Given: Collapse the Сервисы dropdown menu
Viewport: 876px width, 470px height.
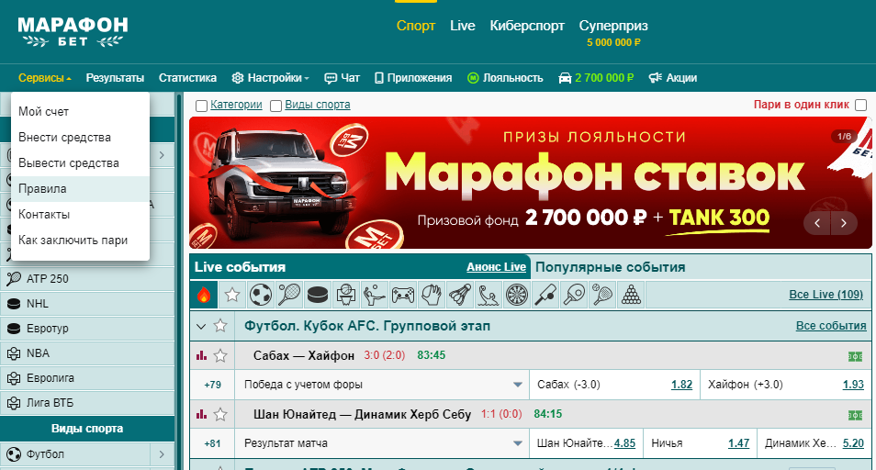Looking at the screenshot, I should click(x=45, y=78).
